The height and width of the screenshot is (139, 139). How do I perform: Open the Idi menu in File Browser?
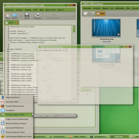coord(112,8)
